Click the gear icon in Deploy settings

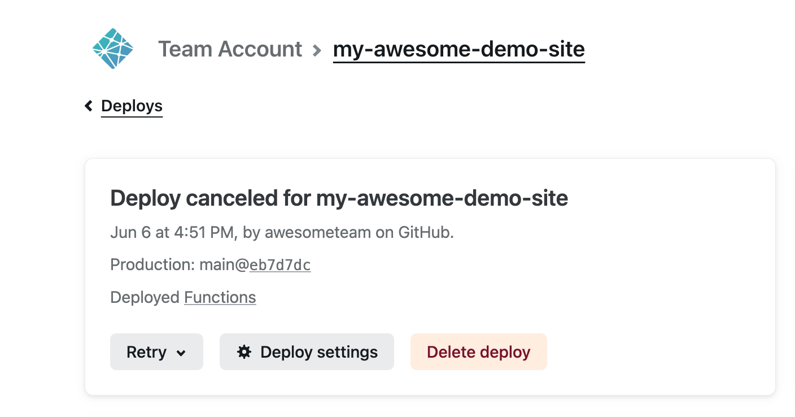(244, 352)
